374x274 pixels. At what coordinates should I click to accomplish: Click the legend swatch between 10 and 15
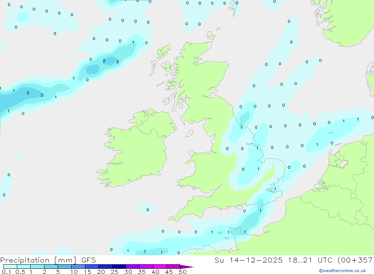point(78,267)
